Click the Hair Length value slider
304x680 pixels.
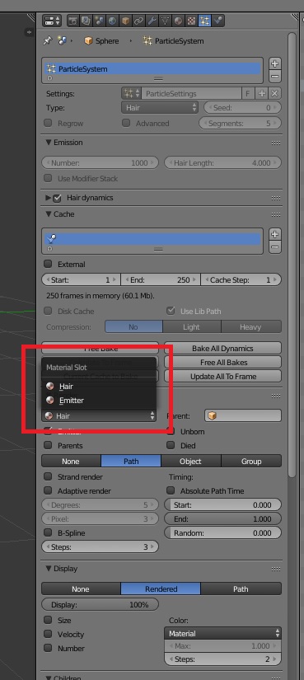(x=223, y=163)
